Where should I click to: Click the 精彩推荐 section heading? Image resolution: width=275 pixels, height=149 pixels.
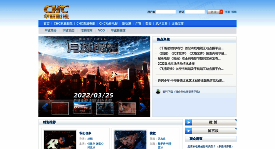point(50,122)
